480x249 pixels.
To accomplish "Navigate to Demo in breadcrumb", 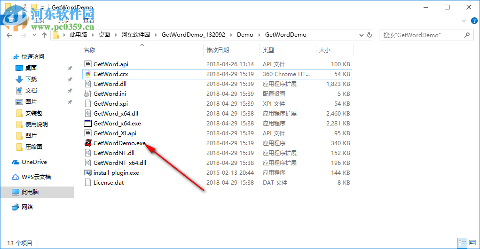I will click(245, 35).
